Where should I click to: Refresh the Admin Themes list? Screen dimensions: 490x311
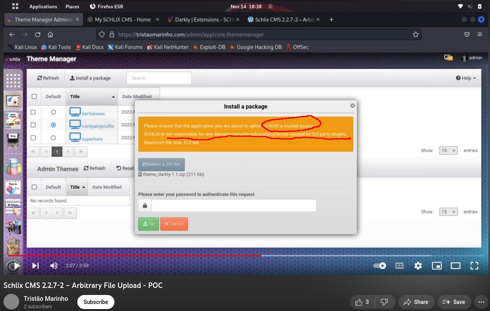94,168
